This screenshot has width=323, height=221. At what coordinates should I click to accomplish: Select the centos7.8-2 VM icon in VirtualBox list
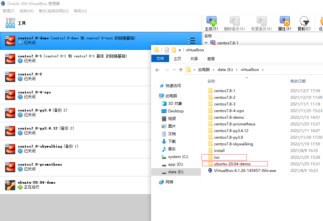click(10, 77)
